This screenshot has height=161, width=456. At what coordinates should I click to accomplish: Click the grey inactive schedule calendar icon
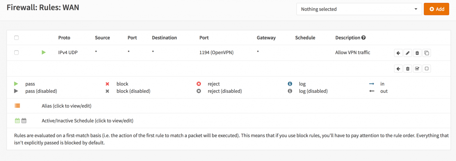point(24,121)
